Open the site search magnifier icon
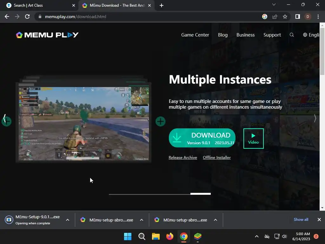 292,35
